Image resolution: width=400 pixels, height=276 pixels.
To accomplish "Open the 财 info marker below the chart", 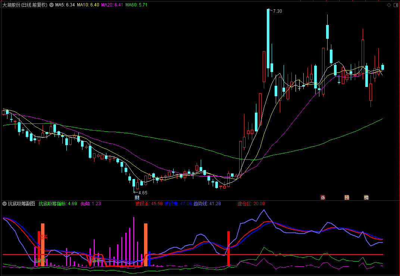I will pyautogui.click(x=137, y=197).
